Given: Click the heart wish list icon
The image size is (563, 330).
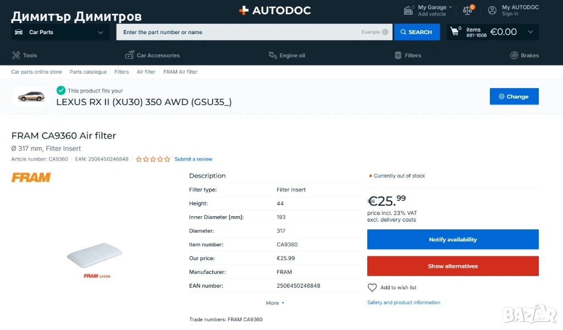Looking at the screenshot, I should pos(372,288).
